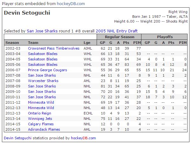Open the Winnipeg Jets team link
The image size is (192, 145).
[40, 119]
